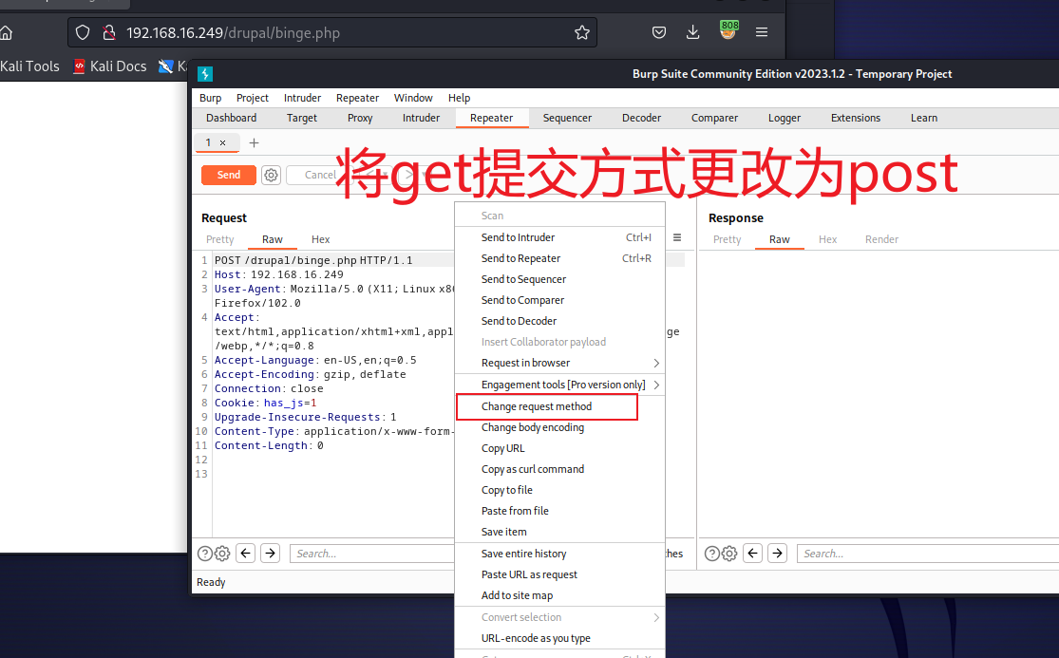Image resolution: width=1059 pixels, height=658 pixels.
Task: Open the Kali Tools bookmark
Action: pyautogui.click(x=29, y=66)
